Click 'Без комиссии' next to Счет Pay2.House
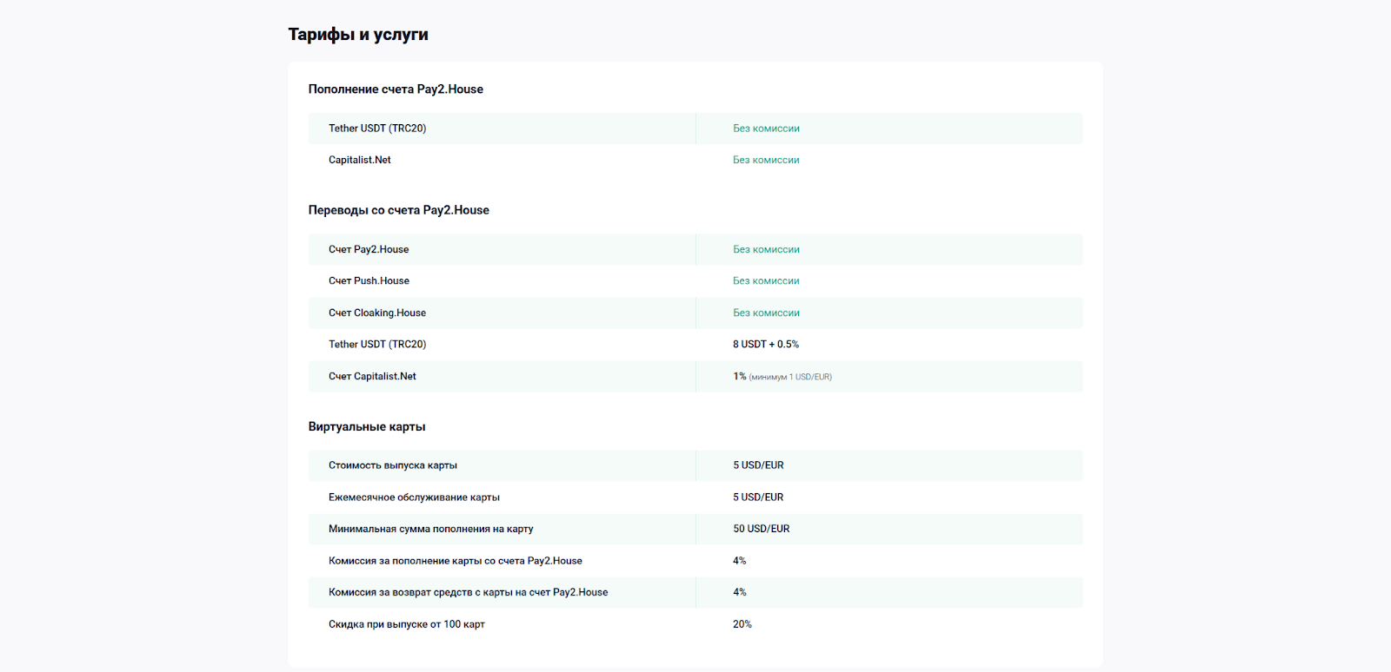 point(766,249)
